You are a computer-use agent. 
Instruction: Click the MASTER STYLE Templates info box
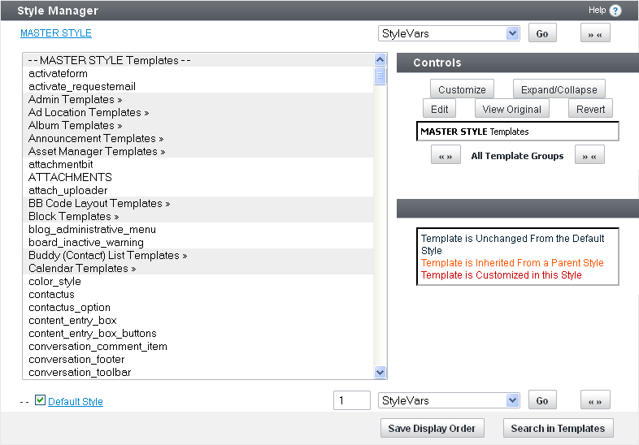(x=518, y=131)
